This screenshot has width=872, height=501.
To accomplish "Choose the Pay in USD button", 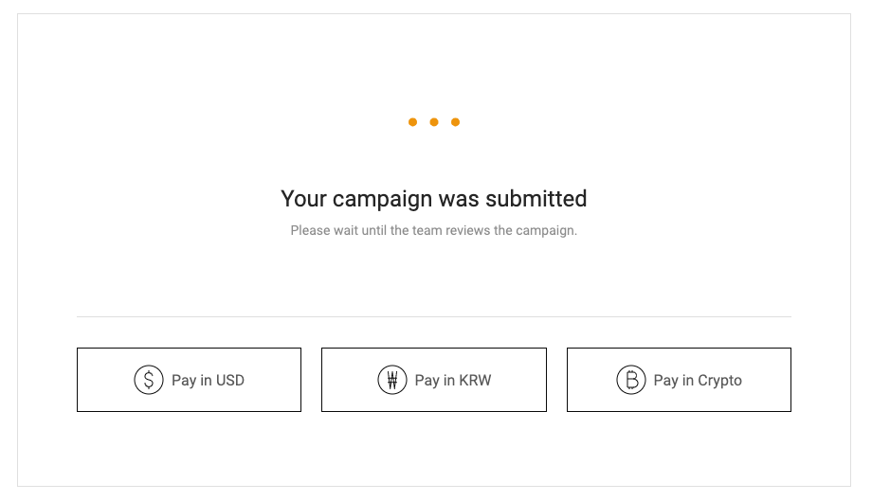I will [189, 380].
